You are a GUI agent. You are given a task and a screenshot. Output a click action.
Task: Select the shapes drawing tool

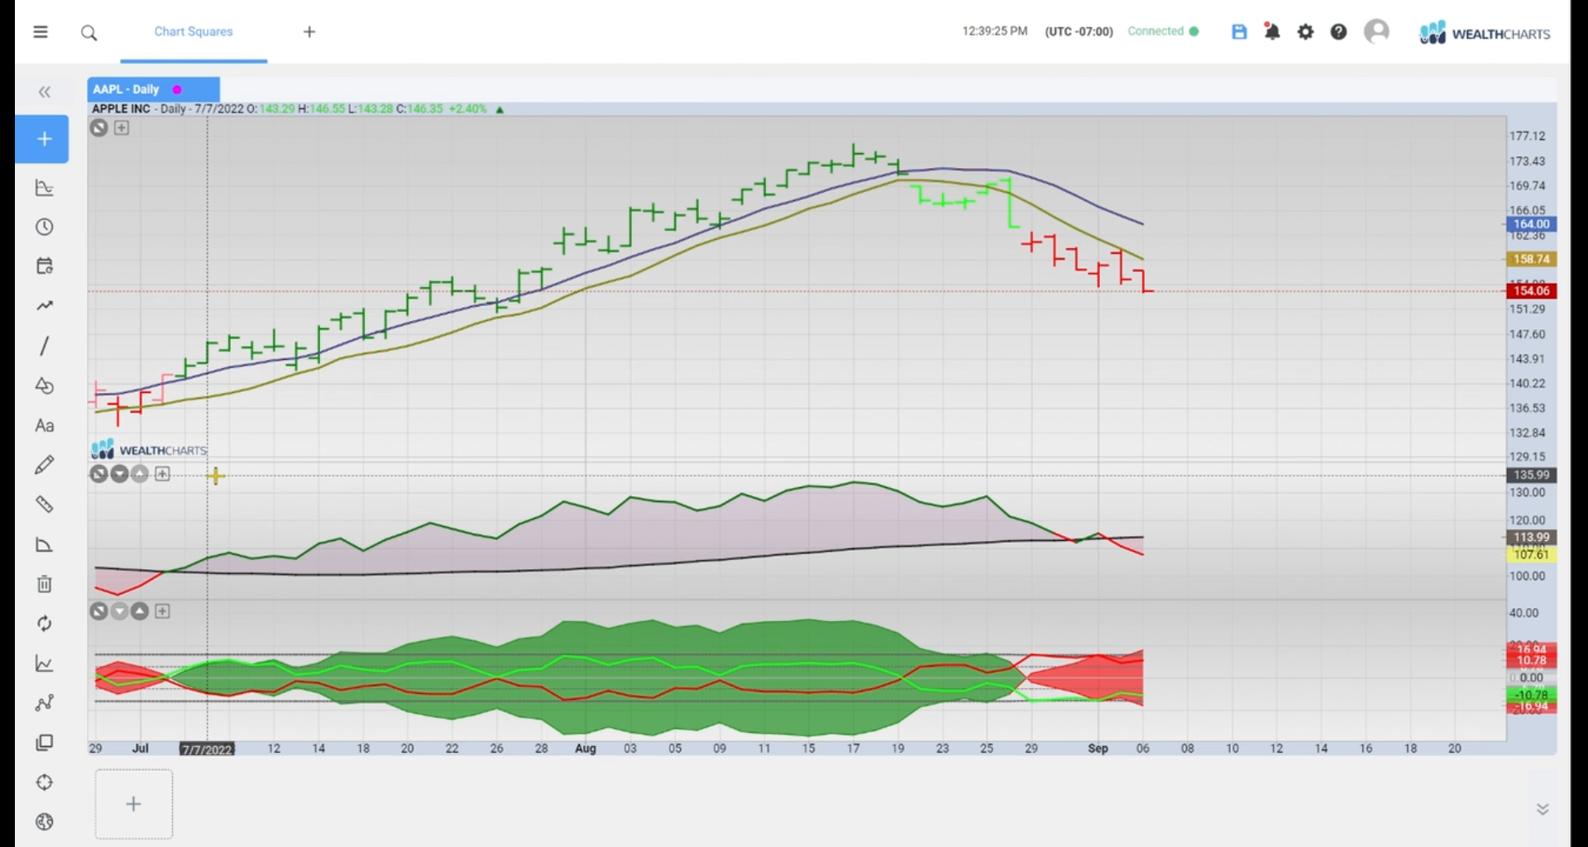[x=45, y=385]
